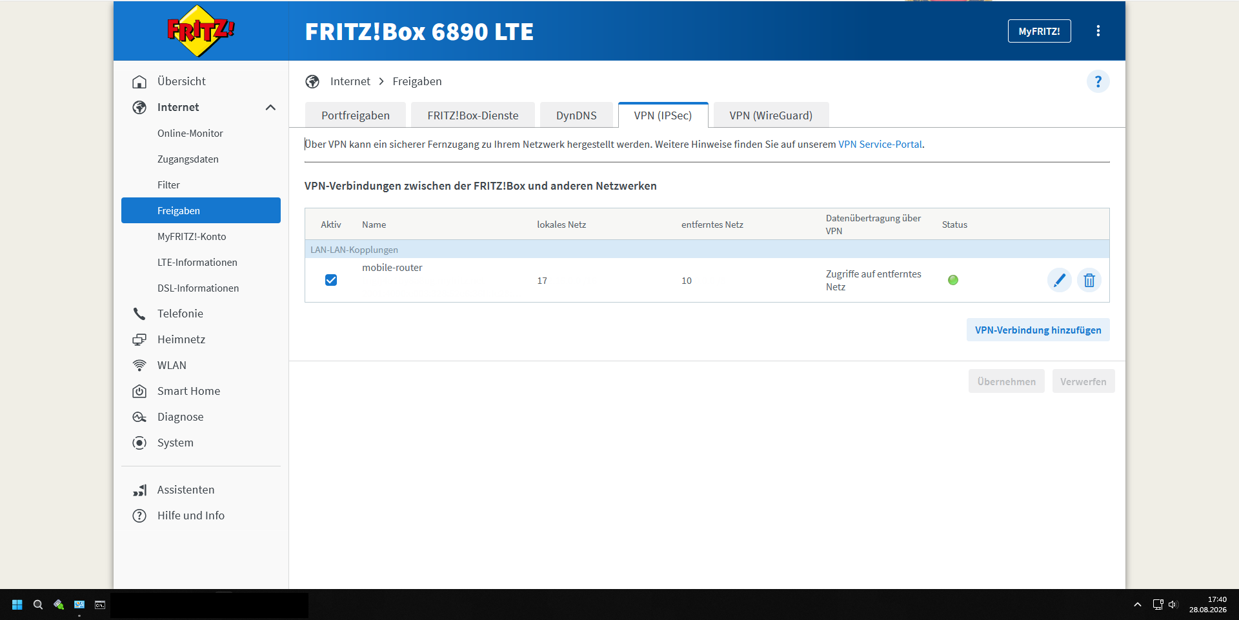Click the Heimnetz network icon
The width and height of the screenshot is (1239, 620).
tap(139, 339)
